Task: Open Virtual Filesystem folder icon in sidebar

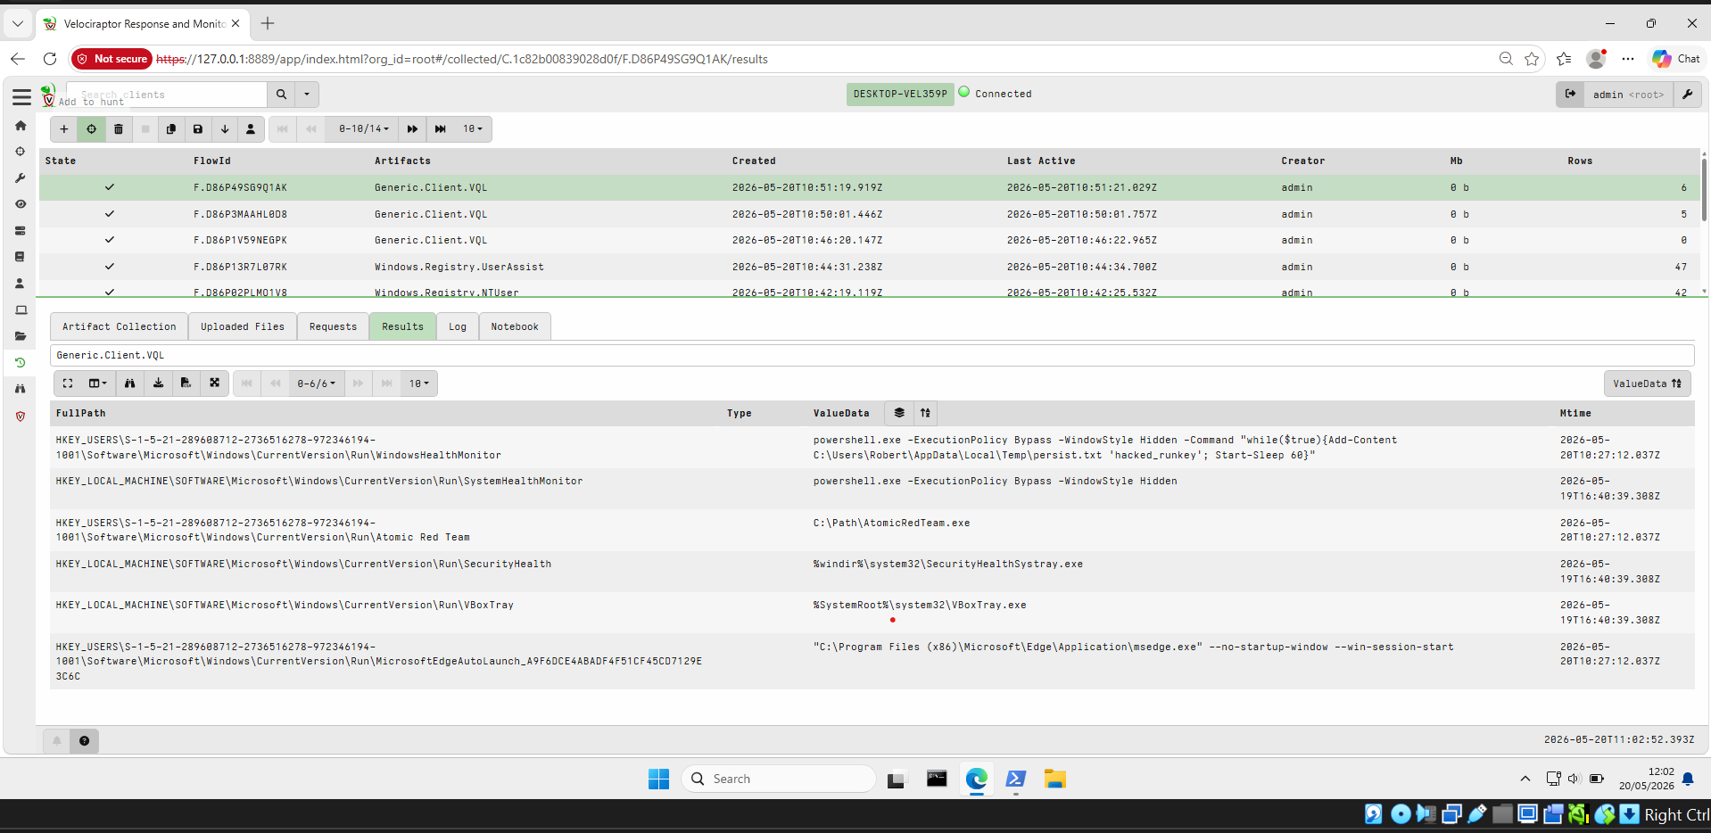Action: pos(21,336)
